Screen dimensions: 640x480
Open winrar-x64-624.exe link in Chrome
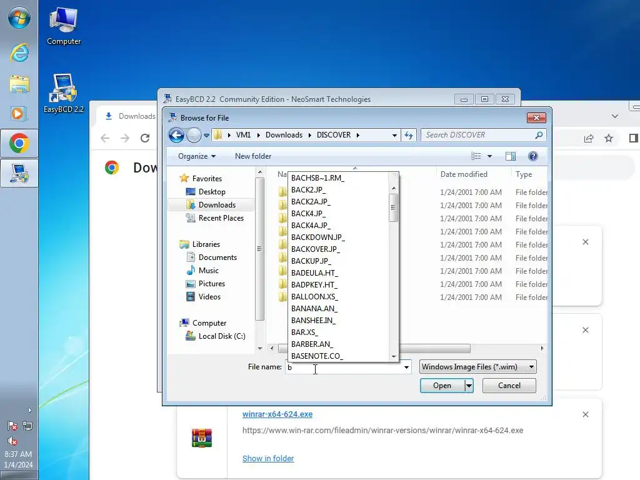[x=277, y=414]
